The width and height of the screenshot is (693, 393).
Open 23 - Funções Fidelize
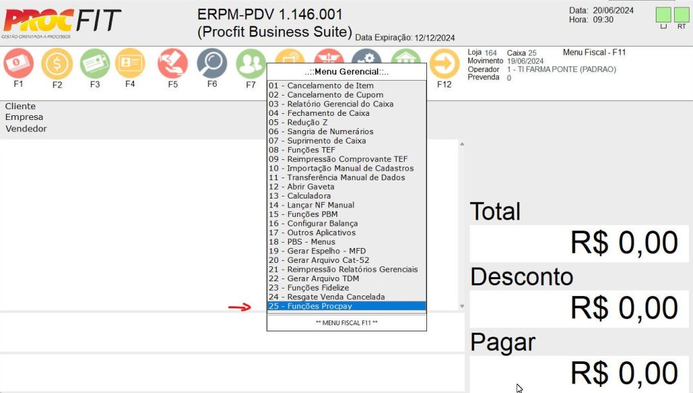(346, 288)
